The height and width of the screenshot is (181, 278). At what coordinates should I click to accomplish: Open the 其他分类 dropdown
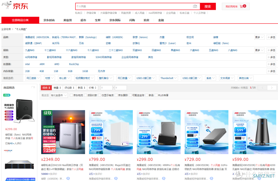tap(245, 78)
